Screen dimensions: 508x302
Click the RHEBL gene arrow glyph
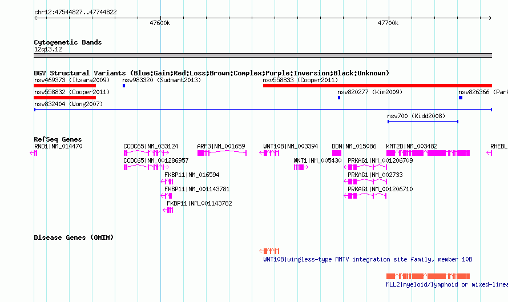489,153
